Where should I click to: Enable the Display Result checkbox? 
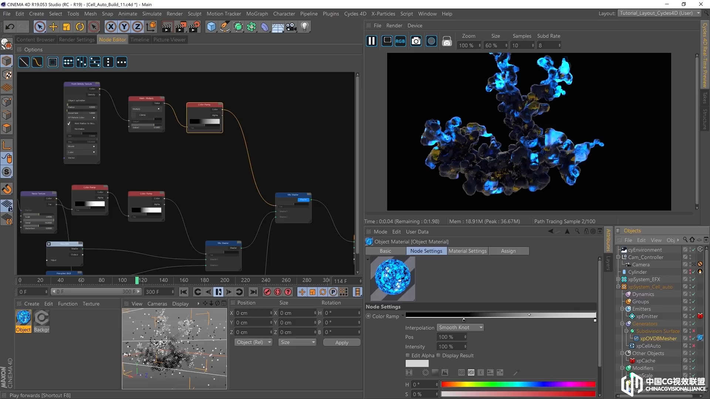click(x=438, y=355)
